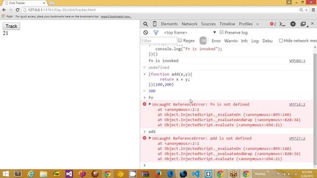
Task: Bookmark this page with the star icon
Action: click(306, 10)
